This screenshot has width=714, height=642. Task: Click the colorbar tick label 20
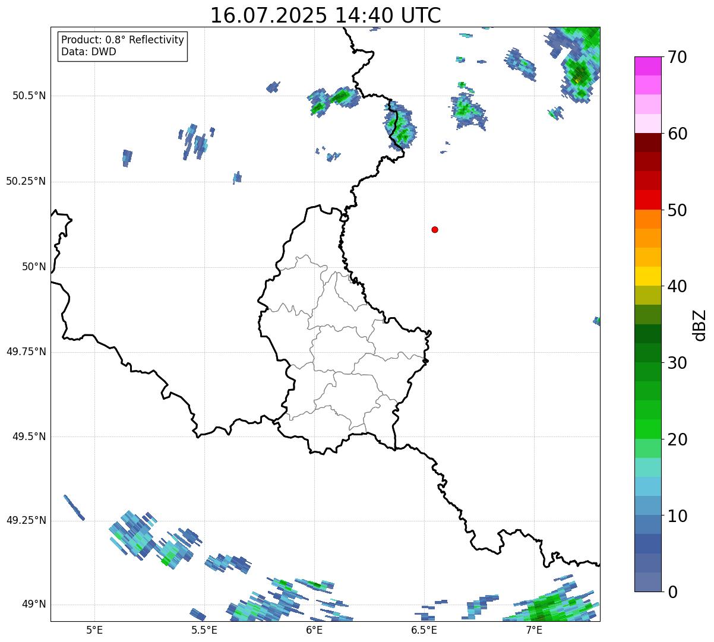point(677,439)
